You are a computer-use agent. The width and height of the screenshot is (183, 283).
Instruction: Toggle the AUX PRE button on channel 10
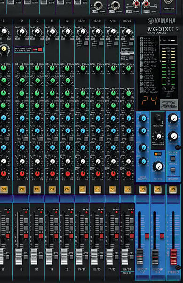click(x=41, y=139)
